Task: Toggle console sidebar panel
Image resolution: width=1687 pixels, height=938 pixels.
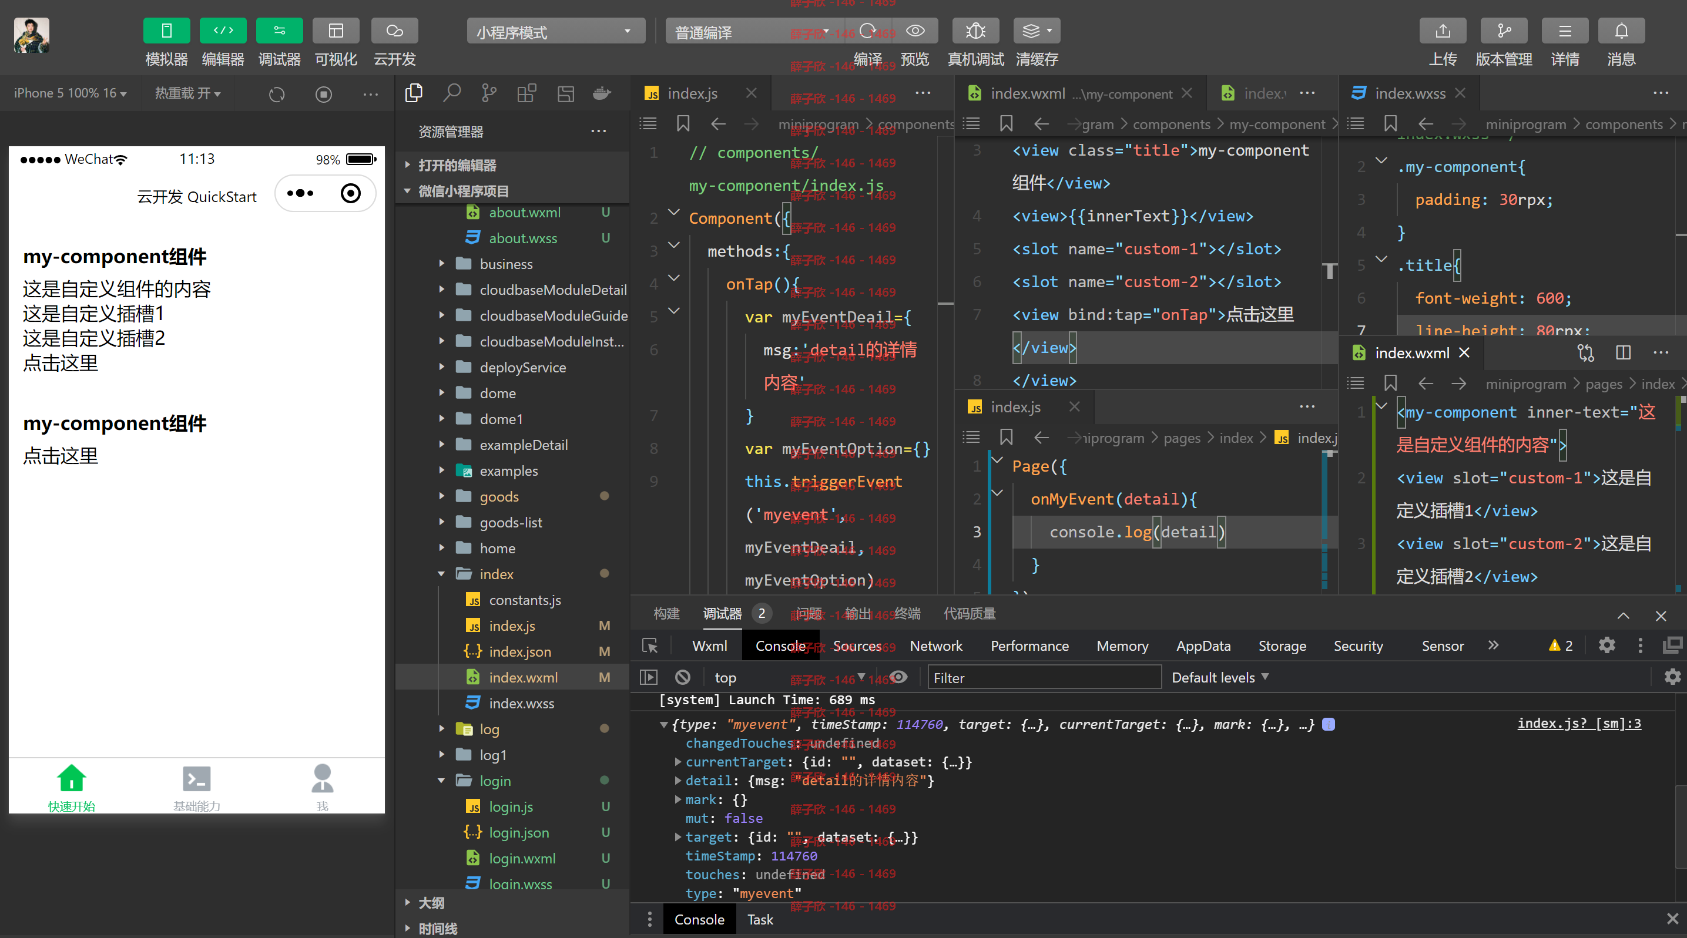Action: click(x=648, y=677)
